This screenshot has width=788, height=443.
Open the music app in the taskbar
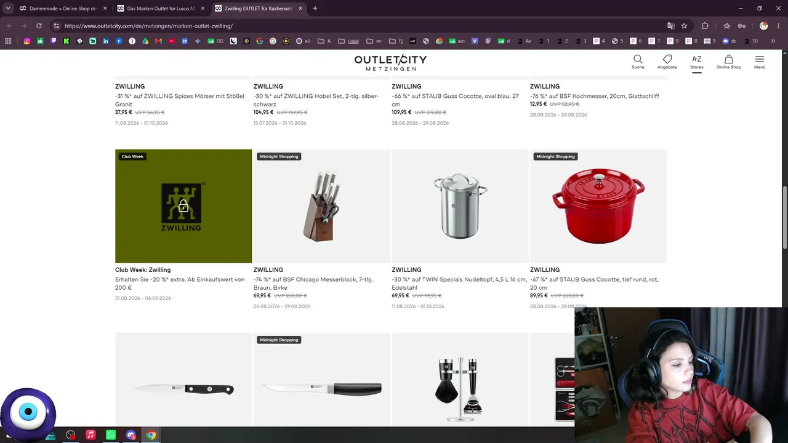[x=90, y=435]
